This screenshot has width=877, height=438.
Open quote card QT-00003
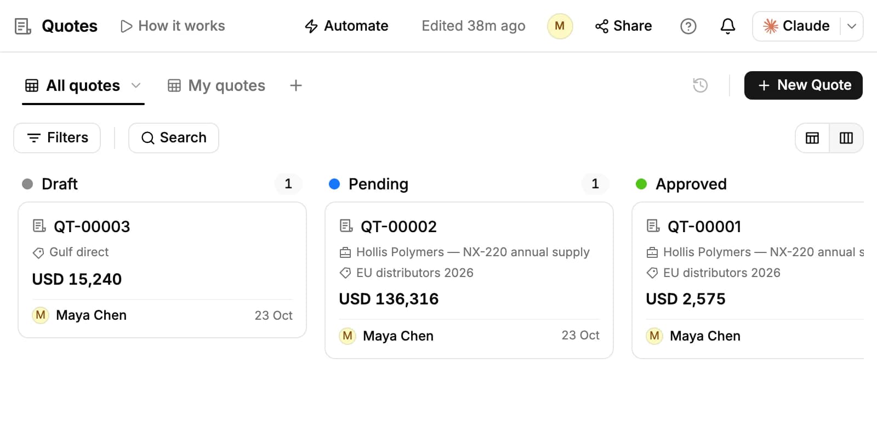pos(162,270)
